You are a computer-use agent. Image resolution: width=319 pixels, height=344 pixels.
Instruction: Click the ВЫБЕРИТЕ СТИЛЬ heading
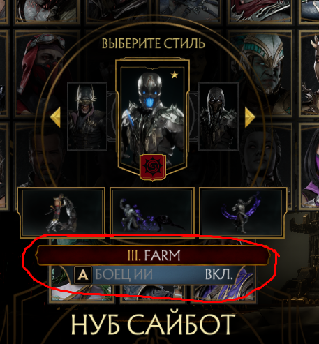(154, 43)
